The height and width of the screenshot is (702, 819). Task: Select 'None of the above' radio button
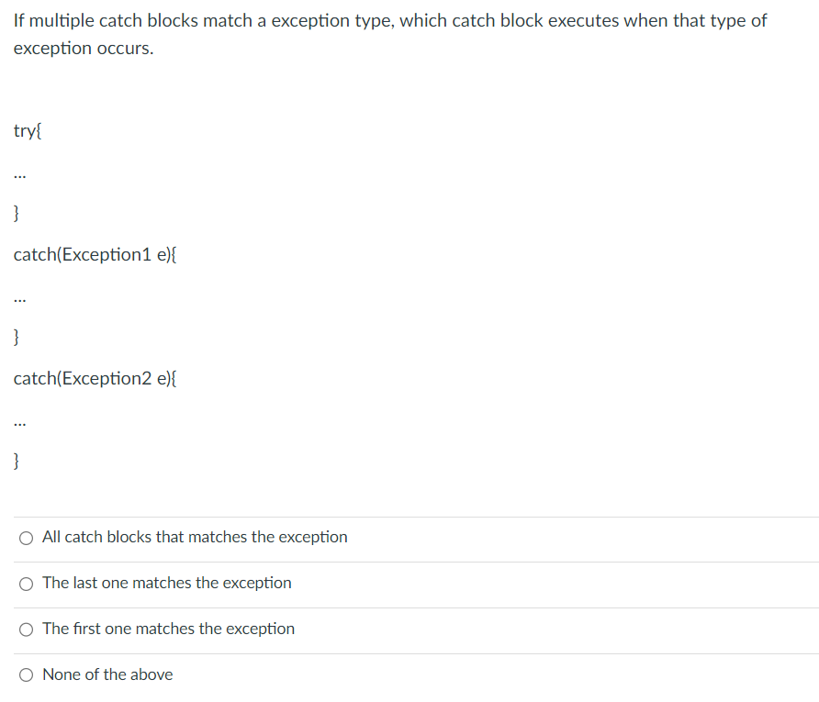tap(26, 674)
